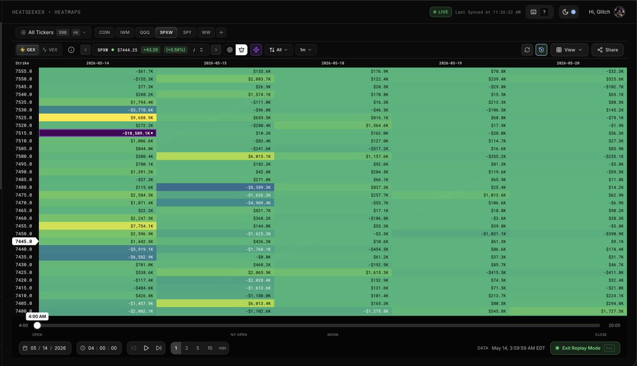Click the replay timeline slider handle at 4:00 AM
Image resolution: width=637 pixels, height=366 pixels.
click(37, 326)
